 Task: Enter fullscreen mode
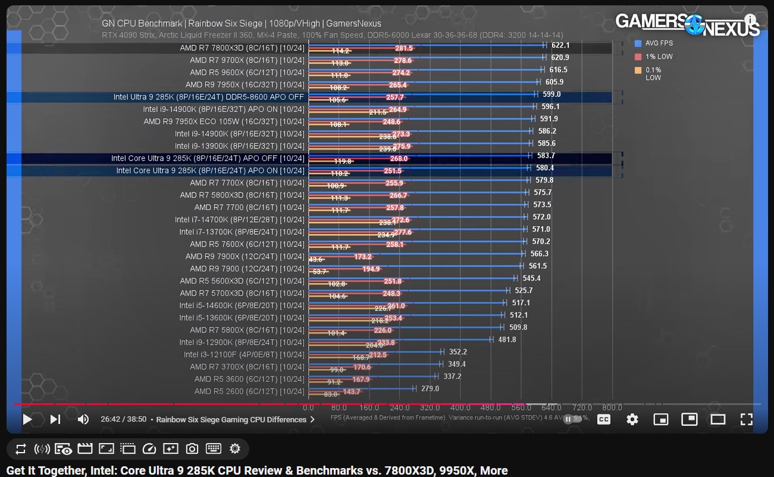(747, 419)
